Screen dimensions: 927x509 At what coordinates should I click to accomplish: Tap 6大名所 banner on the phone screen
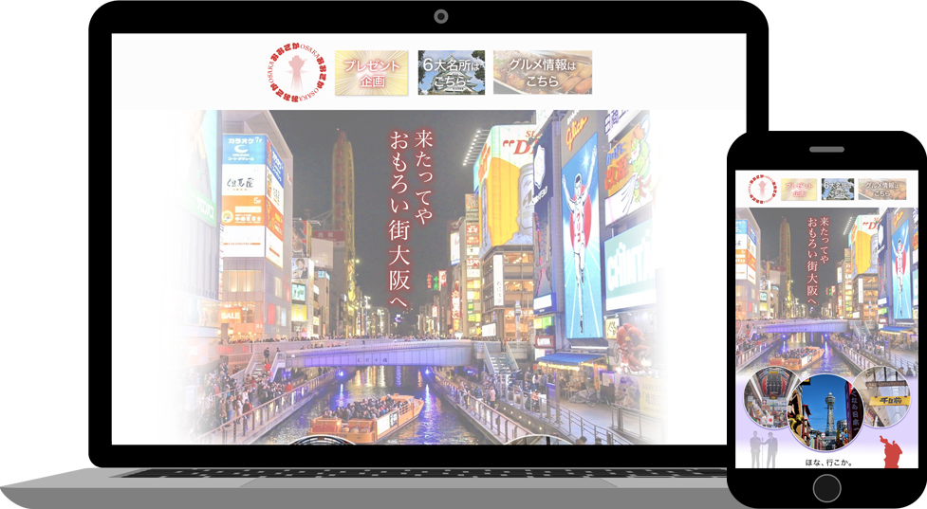click(x=838, y=189)
